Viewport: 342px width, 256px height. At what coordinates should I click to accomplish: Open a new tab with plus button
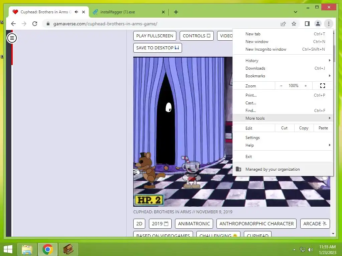(176, 12)
